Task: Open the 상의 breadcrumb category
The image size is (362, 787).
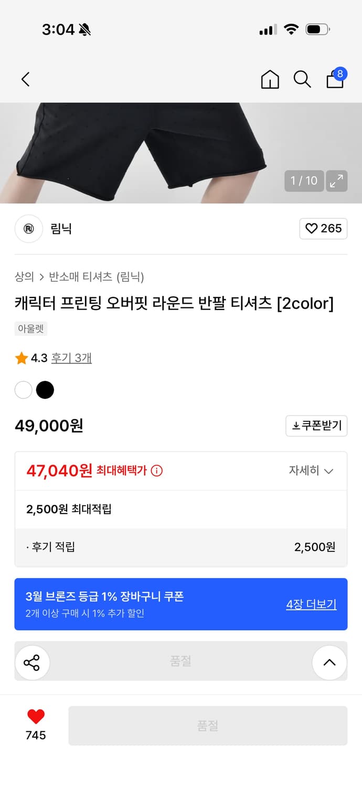Action: point(23,277)
